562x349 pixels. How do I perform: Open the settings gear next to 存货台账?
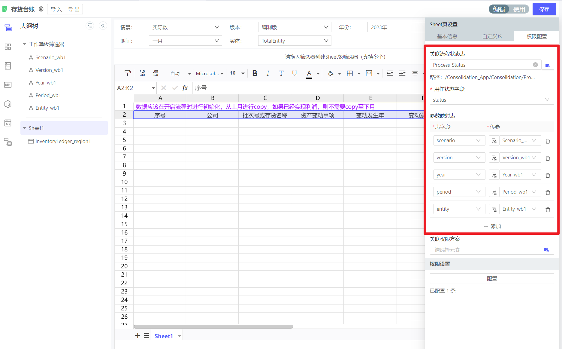[x=41, y=9]
